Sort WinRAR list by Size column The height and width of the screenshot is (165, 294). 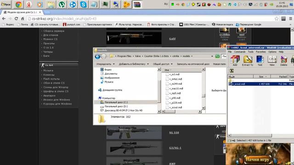[x=262, y=77]
